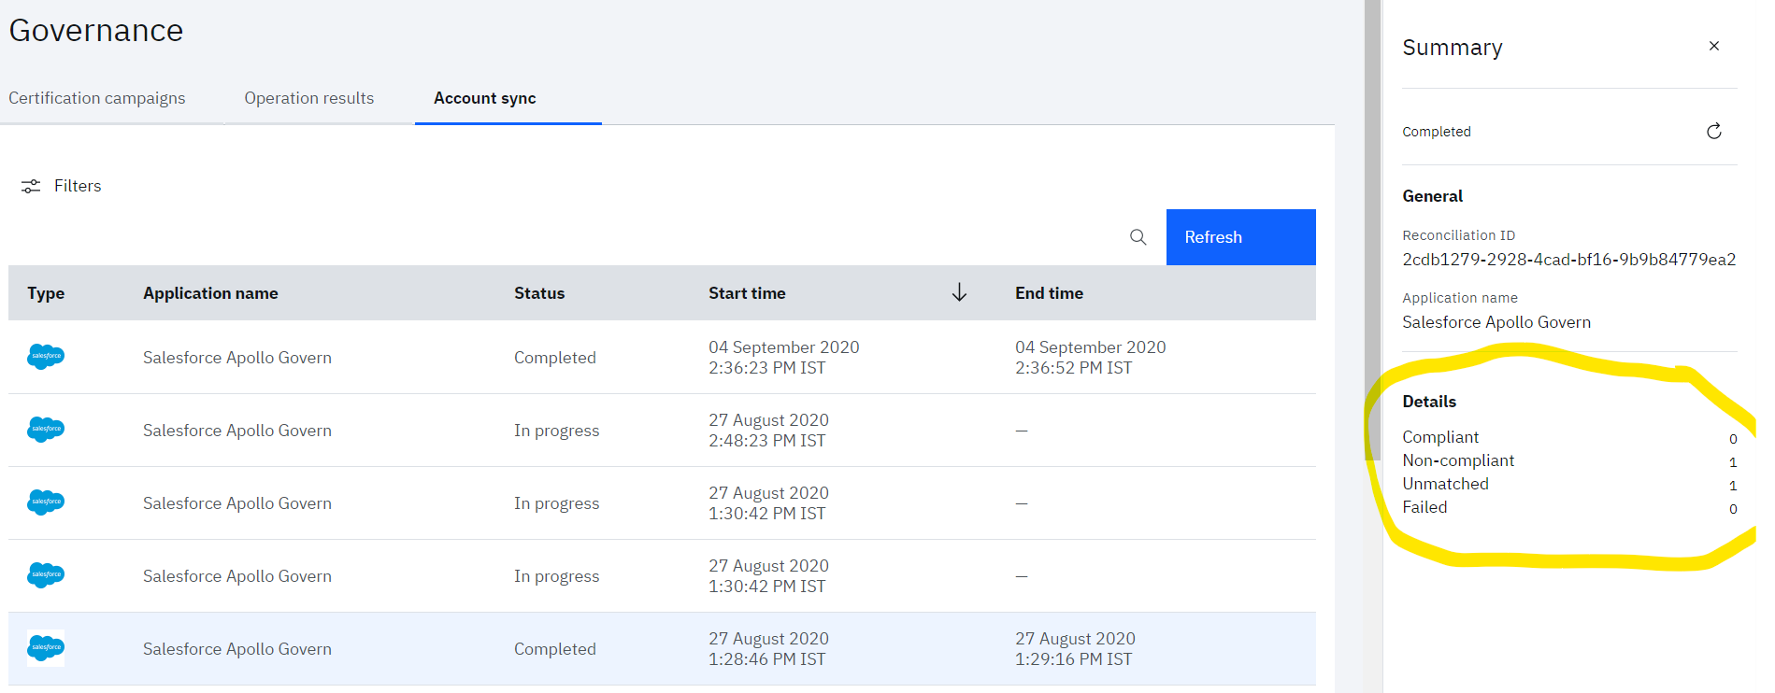Sort by End time column header
Image resolution: width=1775 pixels, height=693 pixels.
(1049, 293)
